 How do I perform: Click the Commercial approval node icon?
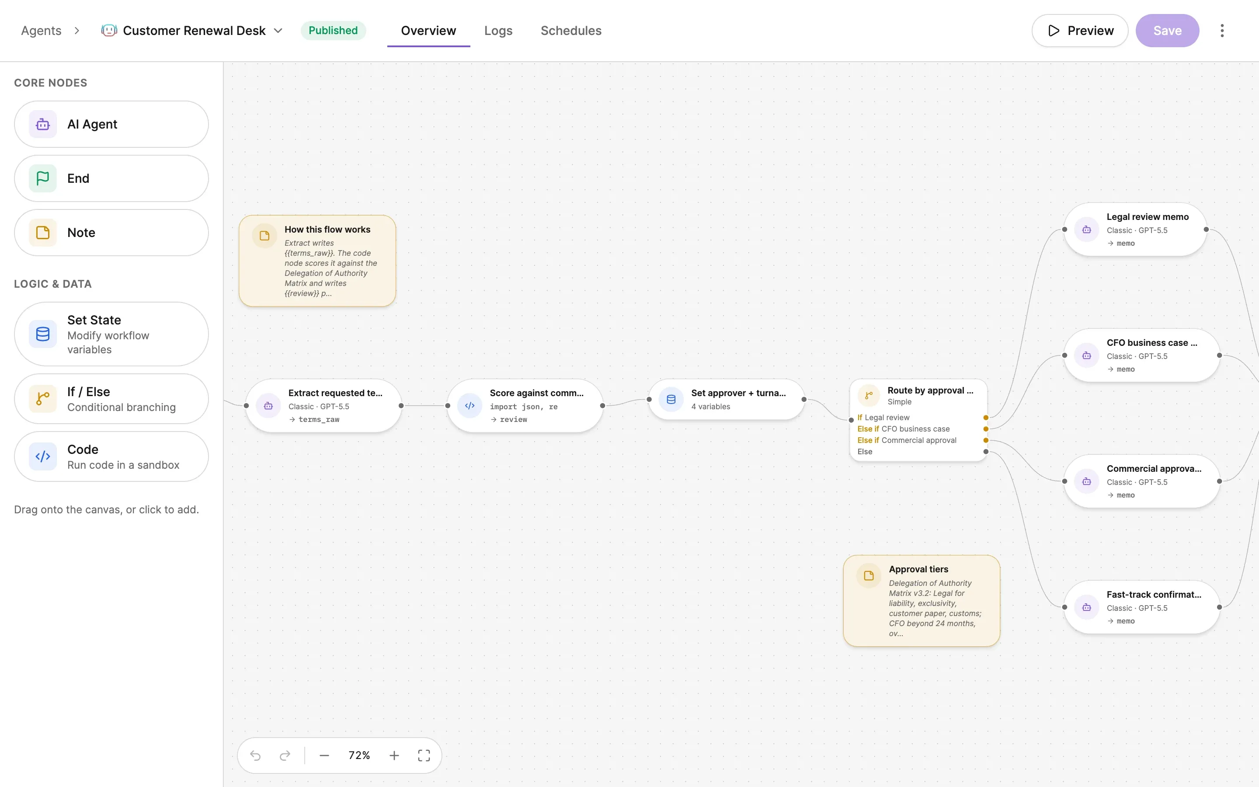(1087, 481)
